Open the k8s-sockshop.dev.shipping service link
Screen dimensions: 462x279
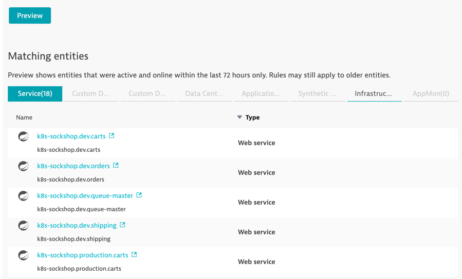77,225
